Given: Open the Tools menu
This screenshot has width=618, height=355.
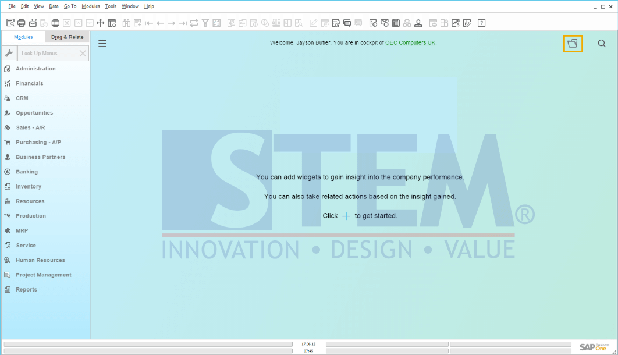Looking at the screenshot, I should (111, 6).
